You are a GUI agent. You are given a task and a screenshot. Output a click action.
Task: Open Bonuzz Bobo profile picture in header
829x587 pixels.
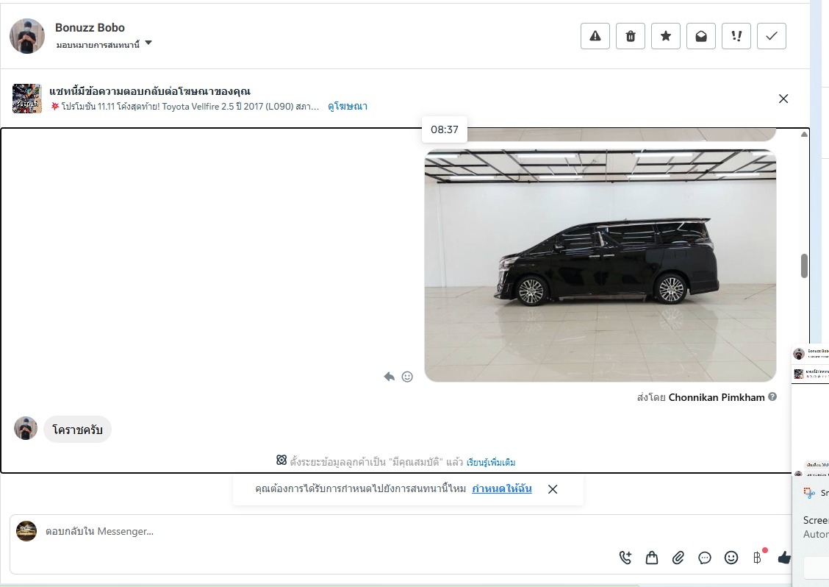[x=27, y=36]
